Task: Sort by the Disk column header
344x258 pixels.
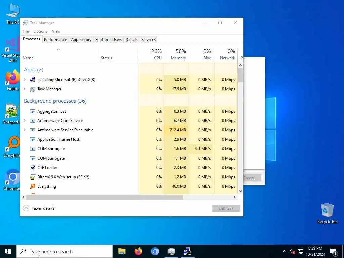Action: click(201, 55)
